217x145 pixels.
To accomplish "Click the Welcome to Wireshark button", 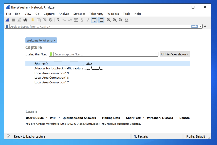I will [x=41, y=40].
